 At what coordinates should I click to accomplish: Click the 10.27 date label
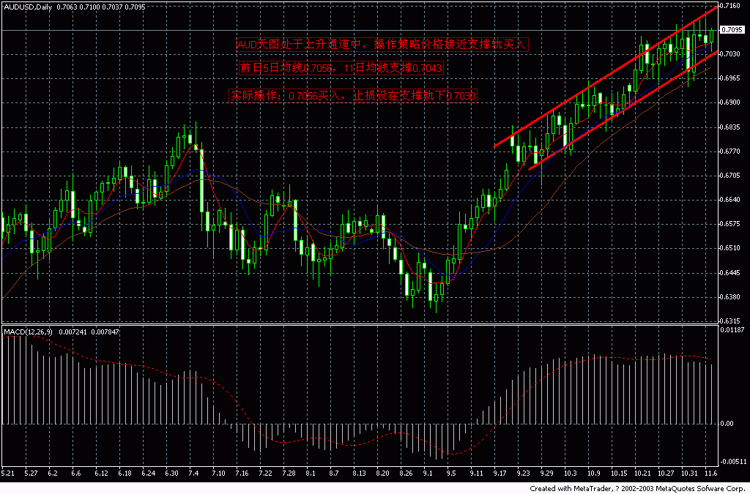pos(665,473)
